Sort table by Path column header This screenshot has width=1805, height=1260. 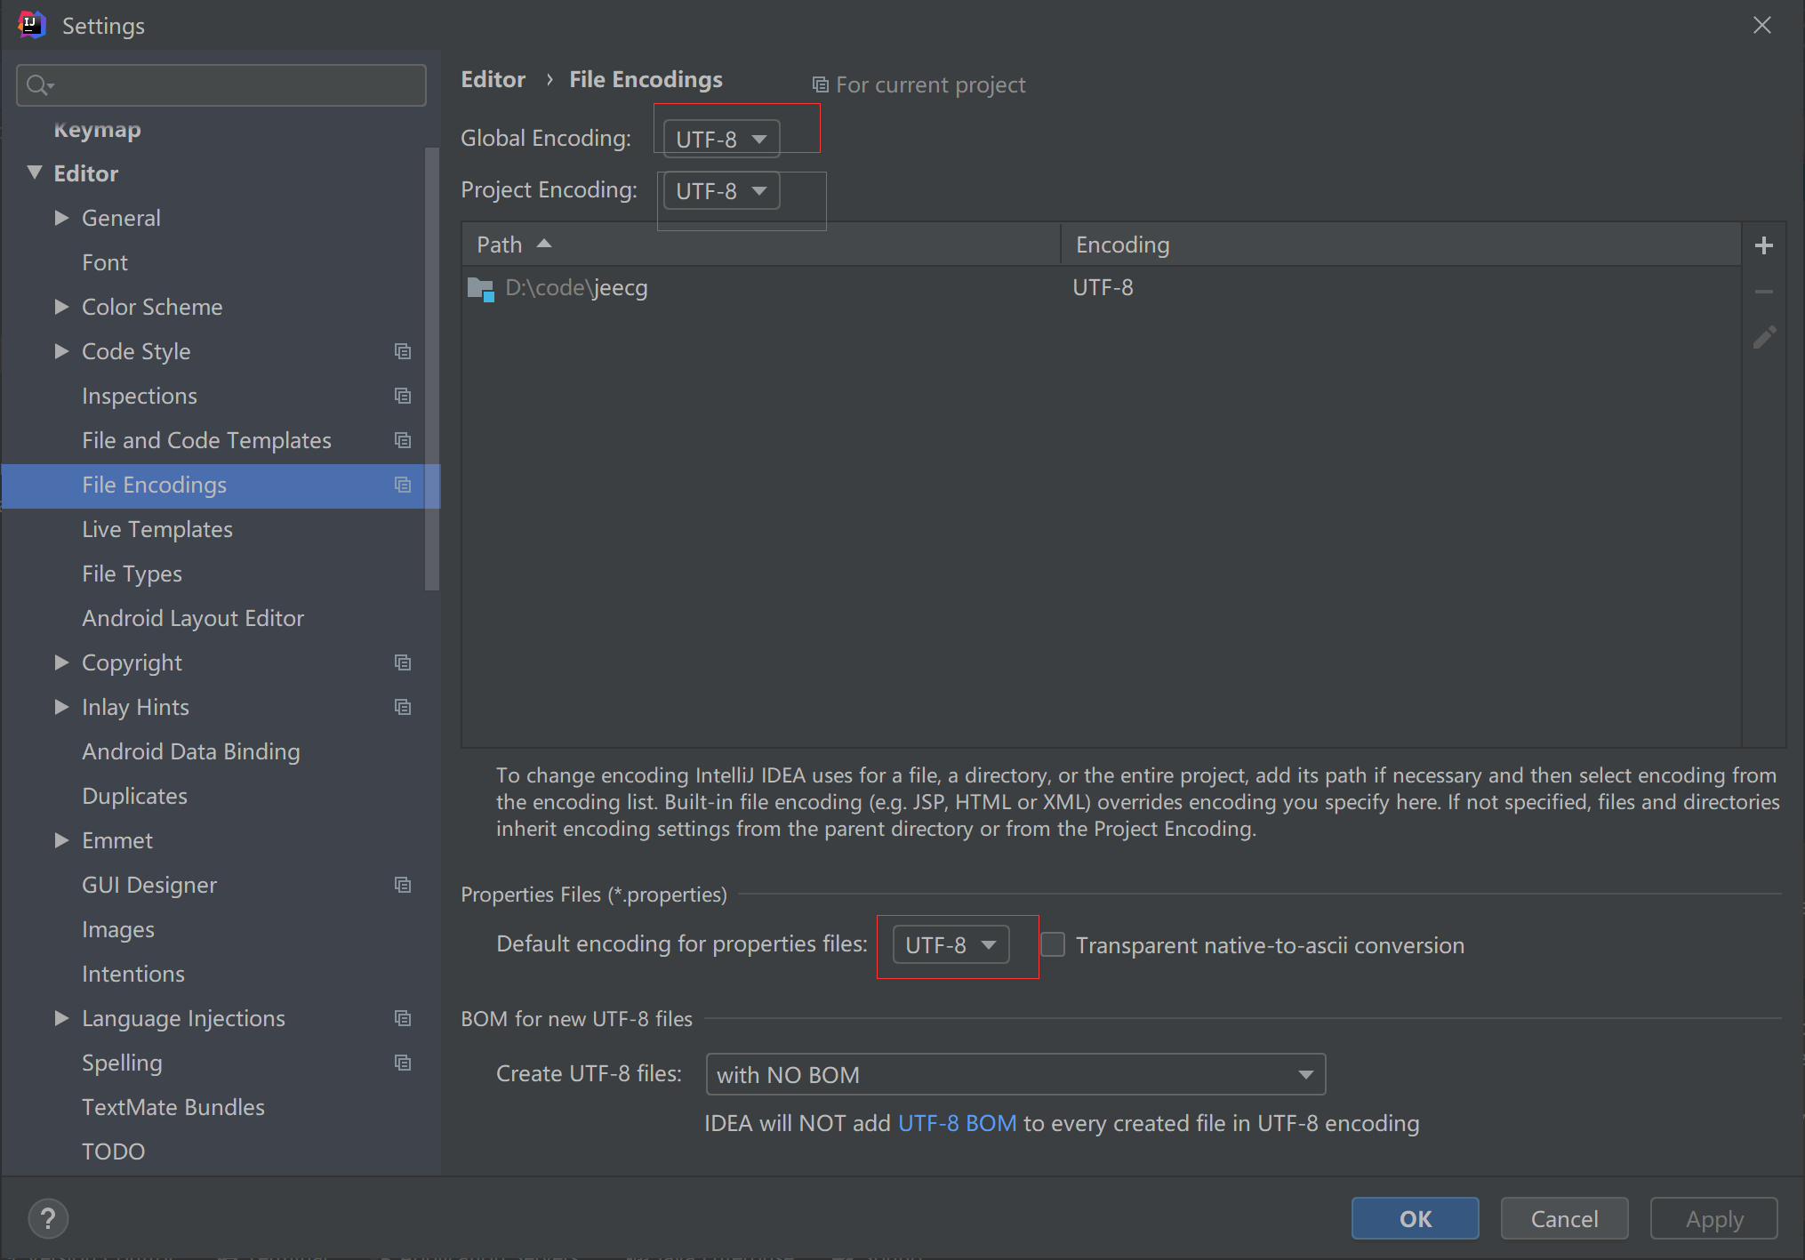click(500, 245)
